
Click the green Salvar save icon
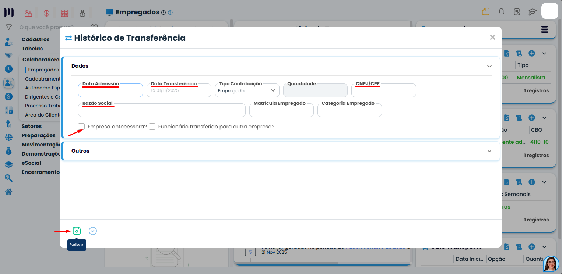[77, 231]
